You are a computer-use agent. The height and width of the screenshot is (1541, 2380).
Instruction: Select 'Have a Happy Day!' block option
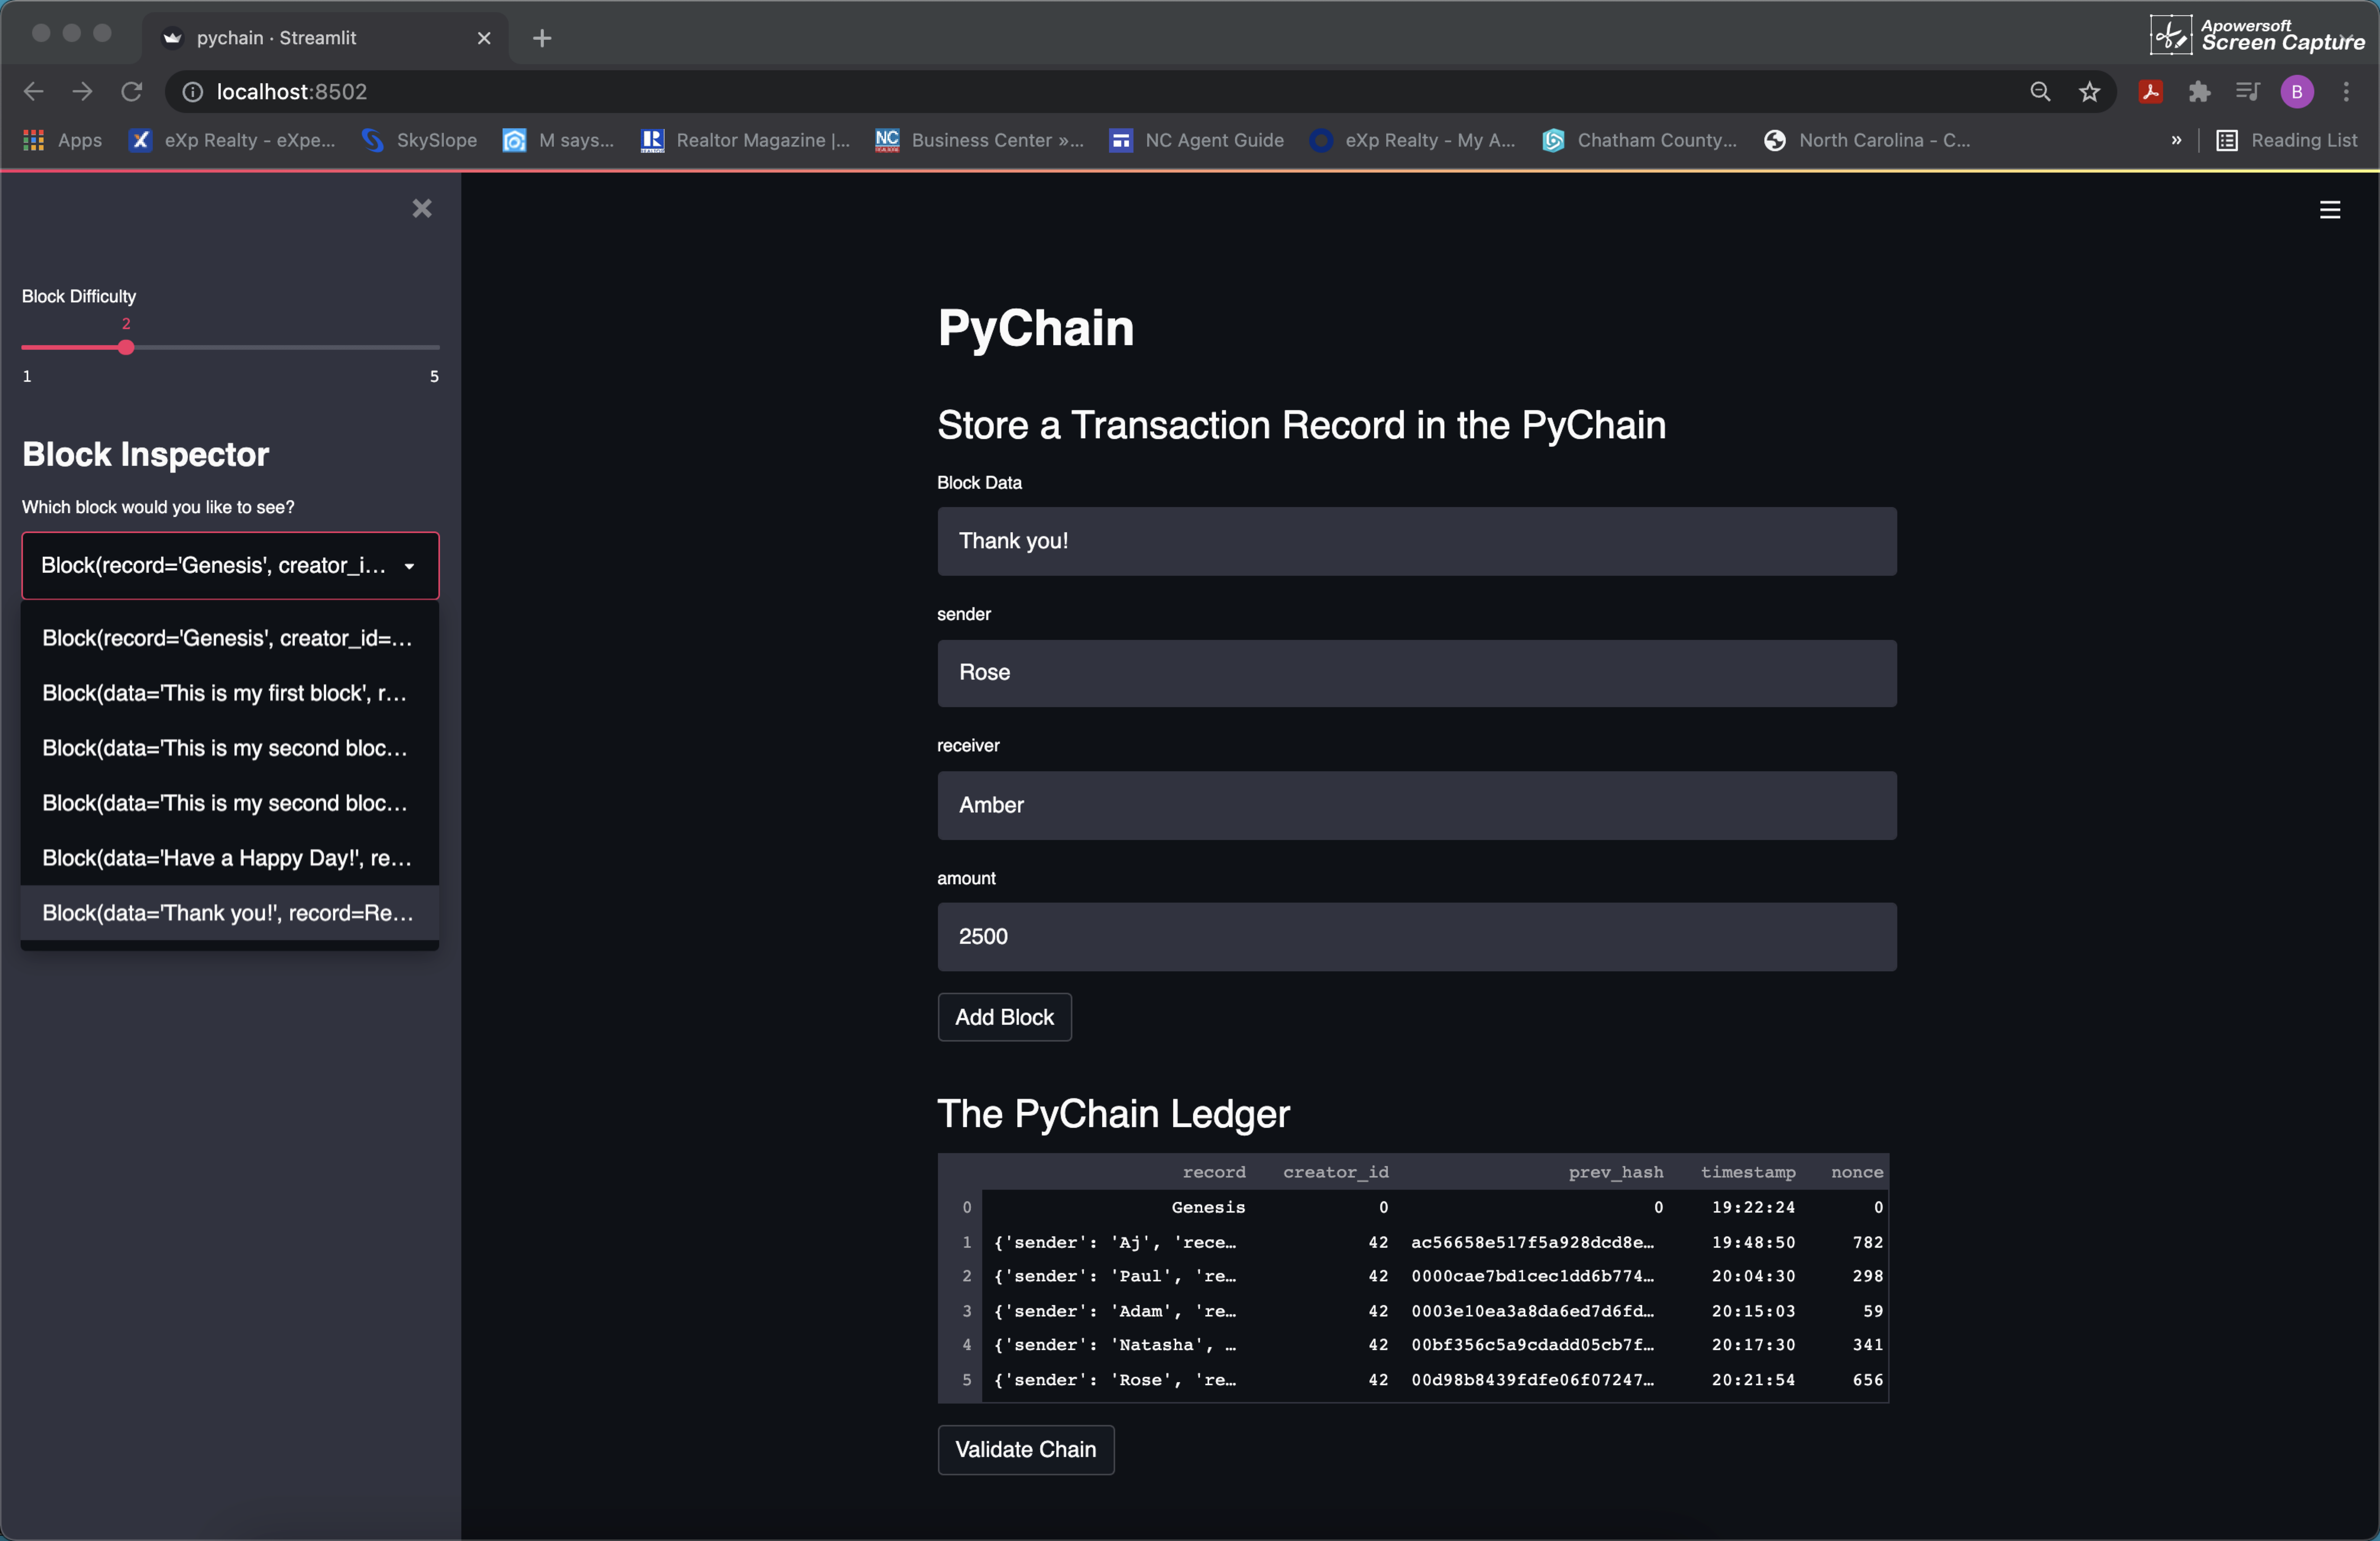229,858
